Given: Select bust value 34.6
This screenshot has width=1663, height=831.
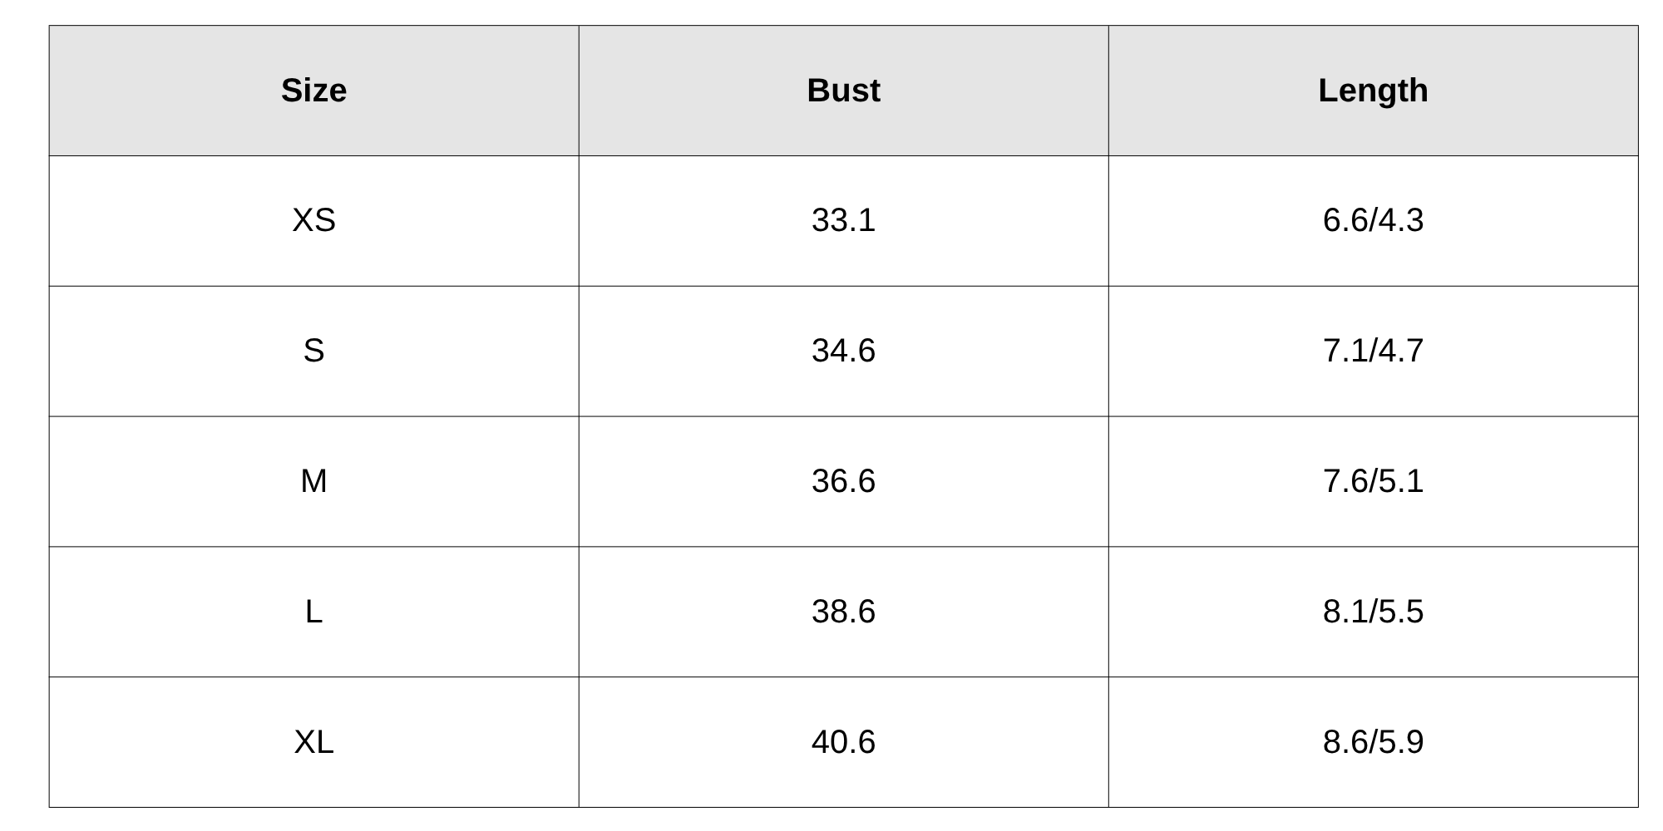Looking at the screenshot, I should click(843, 351).
